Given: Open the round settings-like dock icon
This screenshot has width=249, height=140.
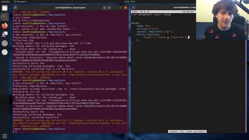Looking at the screenshot, I should 5,43.
